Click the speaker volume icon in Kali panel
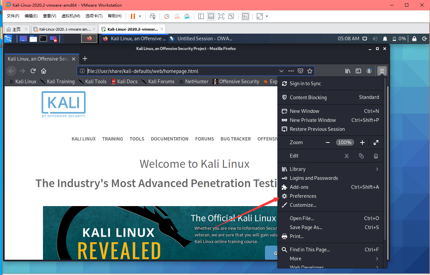Viewport: 430px width, 275px height. coord(375,39)
